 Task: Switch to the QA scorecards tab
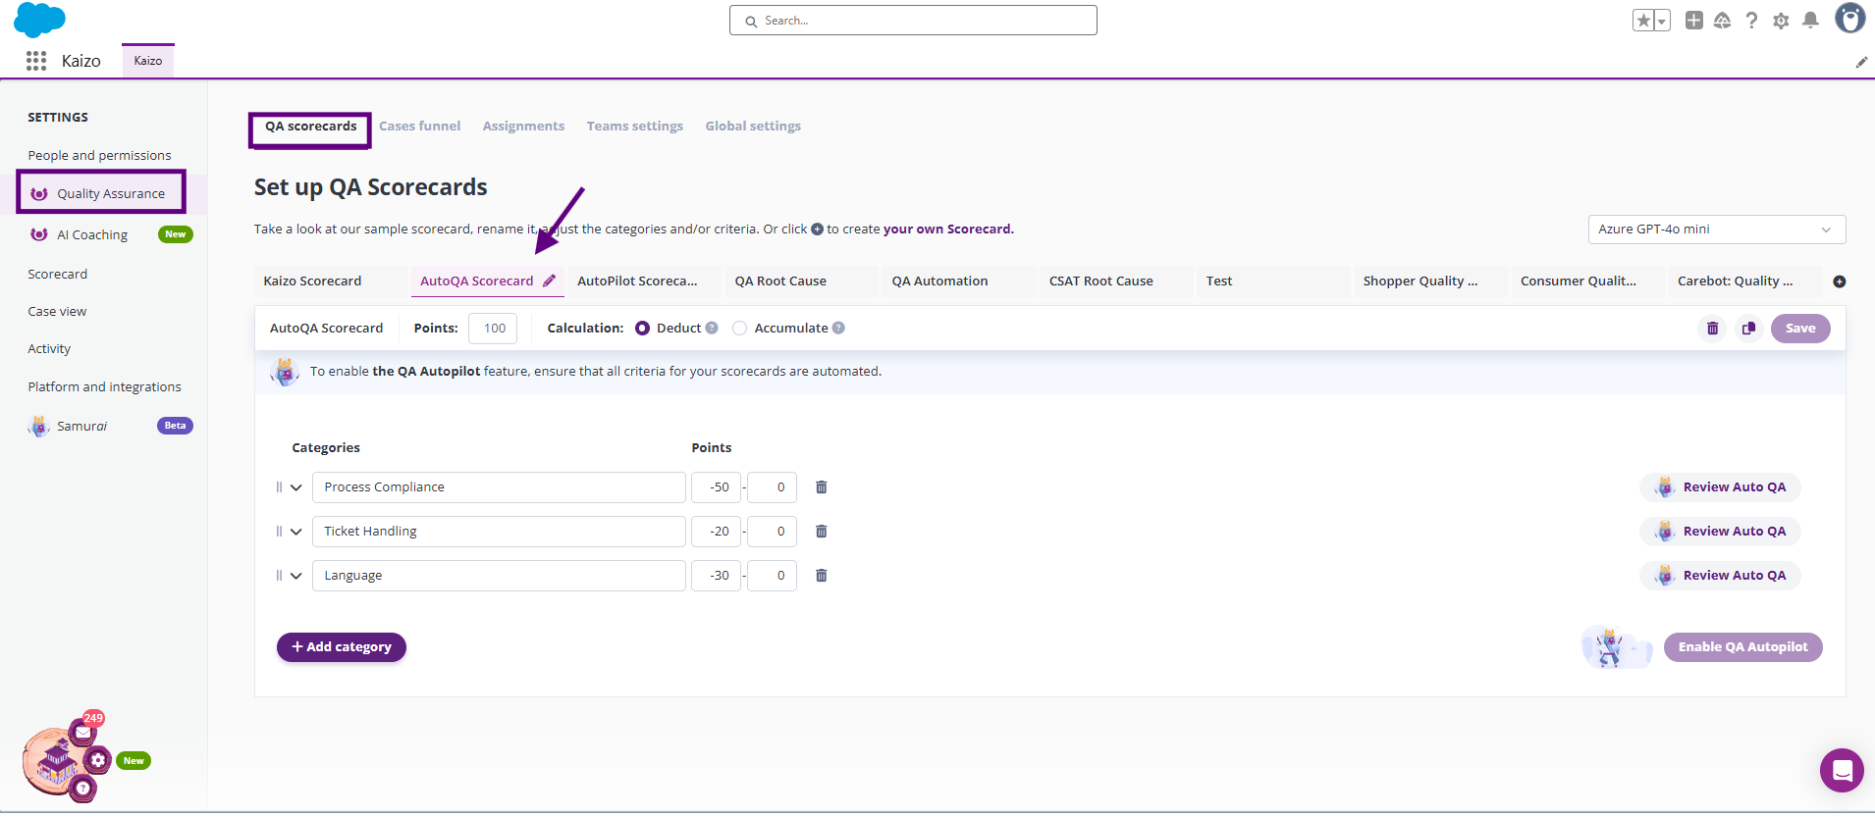tap(310, 127)
